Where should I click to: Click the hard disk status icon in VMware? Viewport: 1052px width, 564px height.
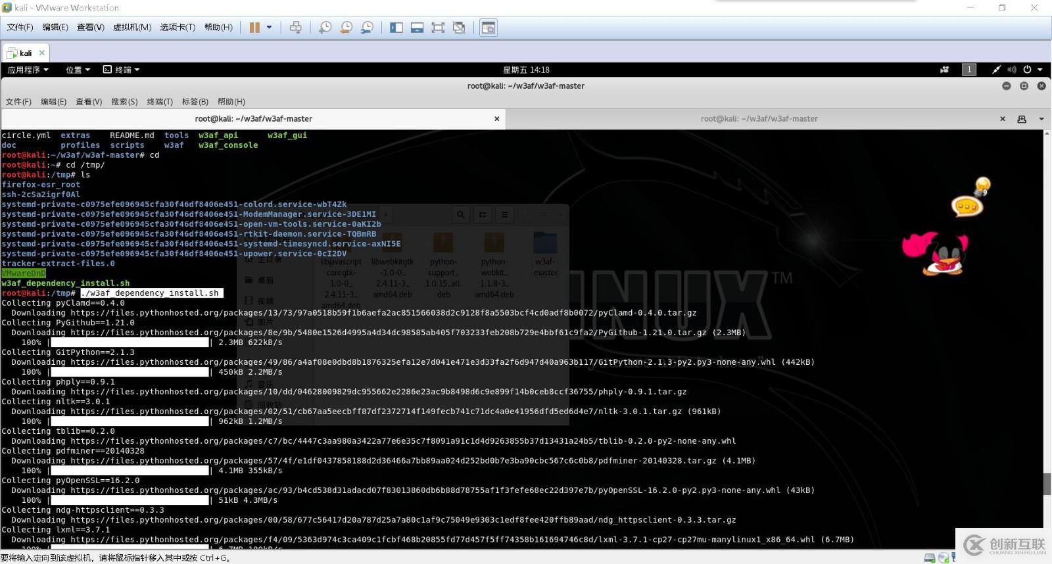930,557
